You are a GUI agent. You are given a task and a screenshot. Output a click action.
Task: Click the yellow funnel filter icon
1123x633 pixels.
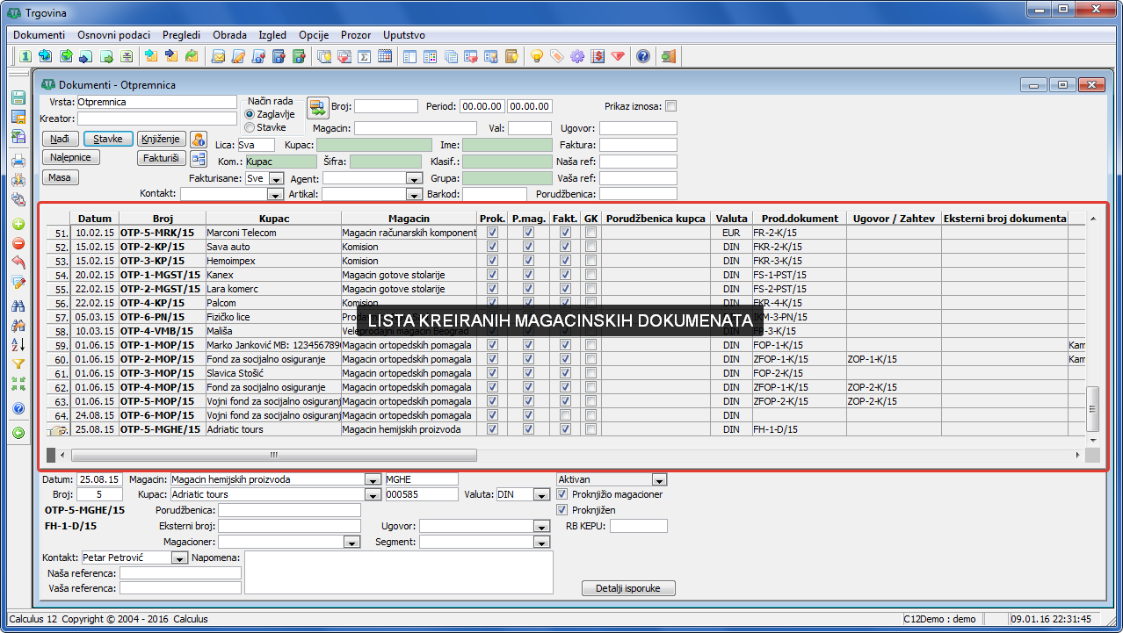[18, 363]
